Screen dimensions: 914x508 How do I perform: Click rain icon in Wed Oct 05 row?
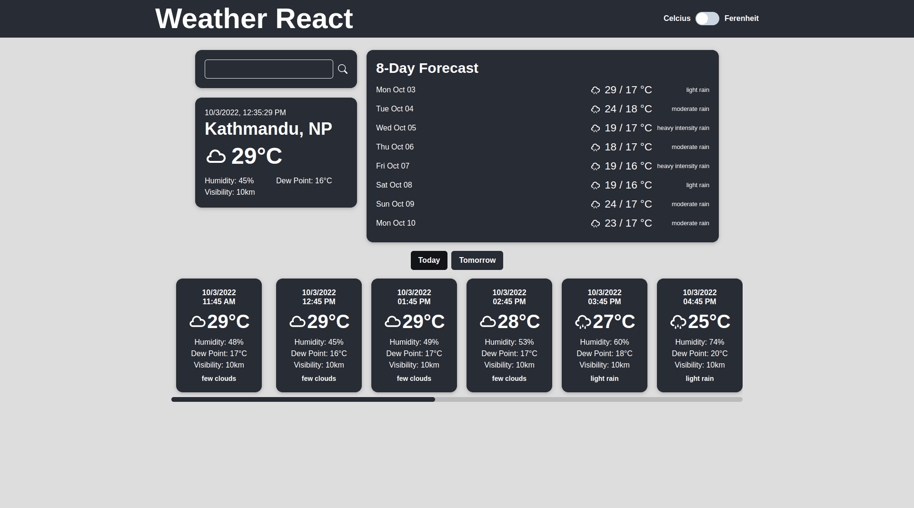(x=596, y=128)
